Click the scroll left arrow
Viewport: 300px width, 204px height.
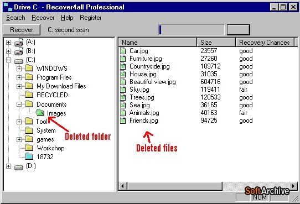[123, 186]
